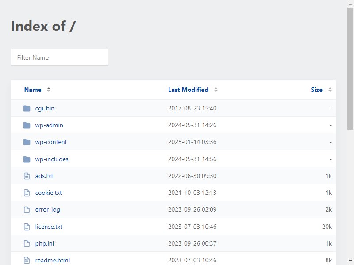Open the readme.html file link
This screenshot has width=354, height=265.
pyautogui.click(x=52, y=260)
